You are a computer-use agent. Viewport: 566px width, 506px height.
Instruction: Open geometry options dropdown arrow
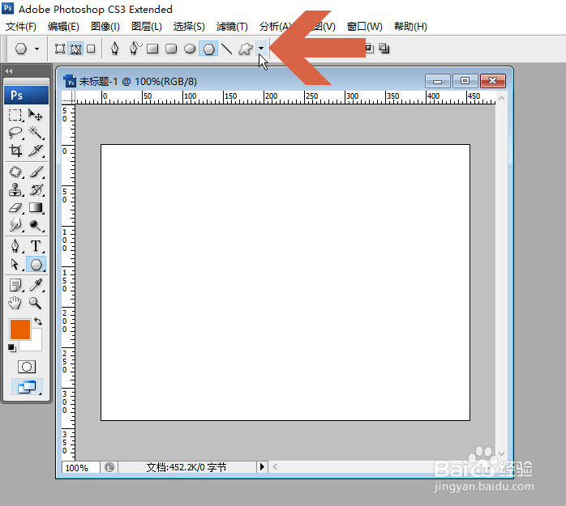click(x=261, y=49)
